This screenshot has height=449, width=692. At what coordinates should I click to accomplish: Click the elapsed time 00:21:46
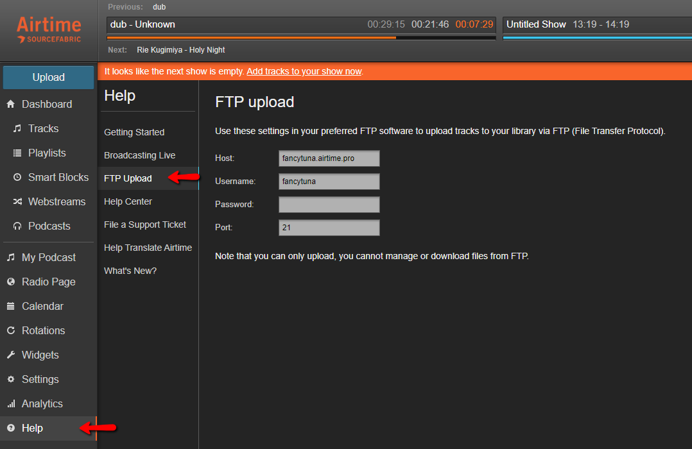point(430,24)
